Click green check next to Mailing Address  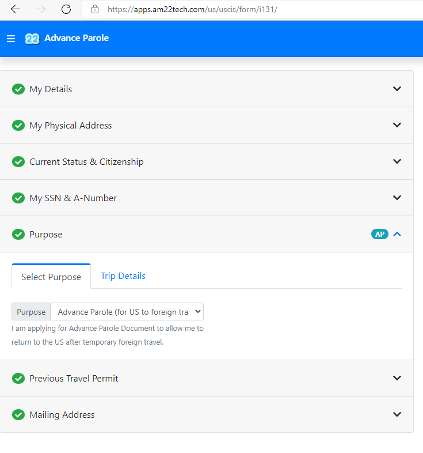tap(18, 414)
